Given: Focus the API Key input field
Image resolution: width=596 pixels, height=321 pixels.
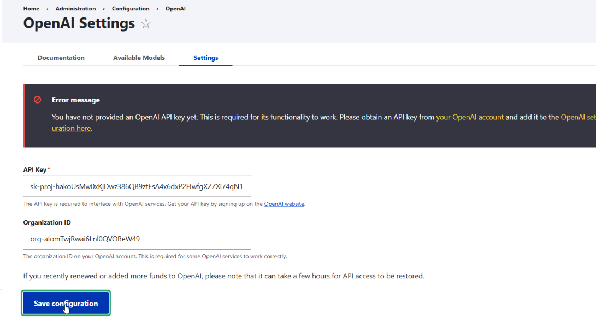Looking at the screenshot, I should pos(137,186).
